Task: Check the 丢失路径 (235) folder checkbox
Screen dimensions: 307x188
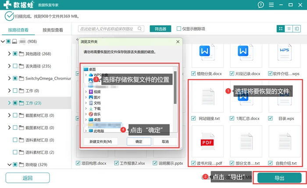Action: pyautogui.click(x=15, y=66)
